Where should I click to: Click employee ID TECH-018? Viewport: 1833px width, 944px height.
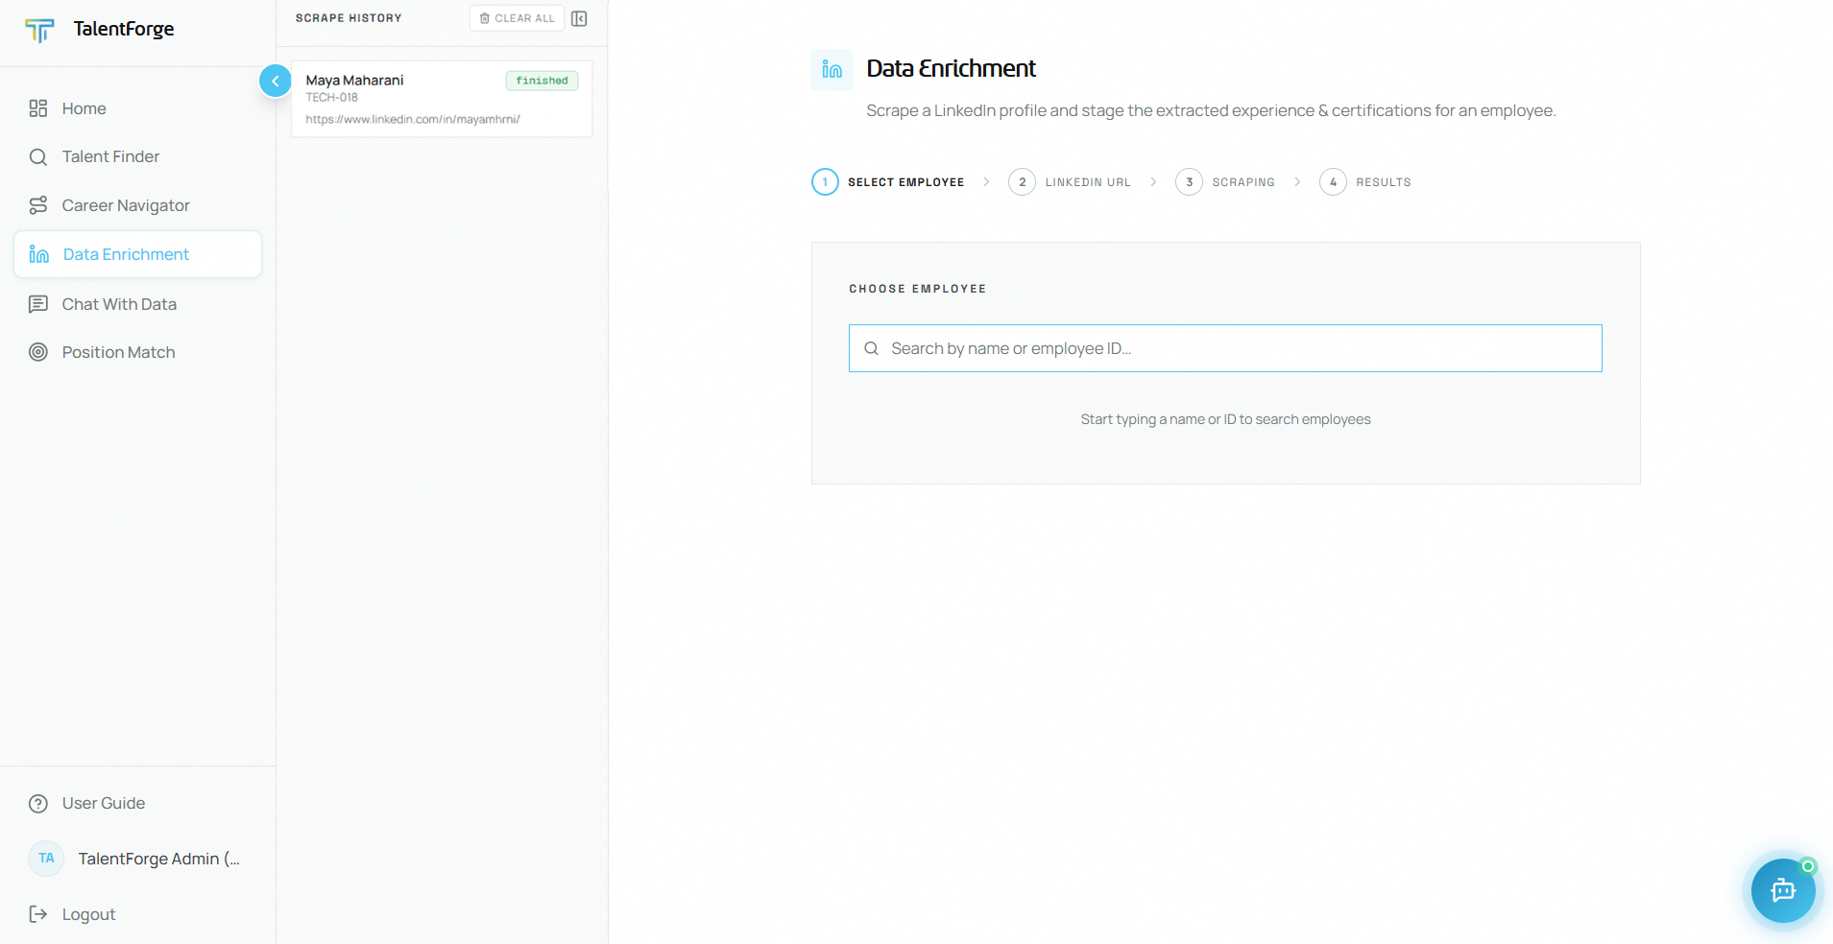click(x=332, y=98)
